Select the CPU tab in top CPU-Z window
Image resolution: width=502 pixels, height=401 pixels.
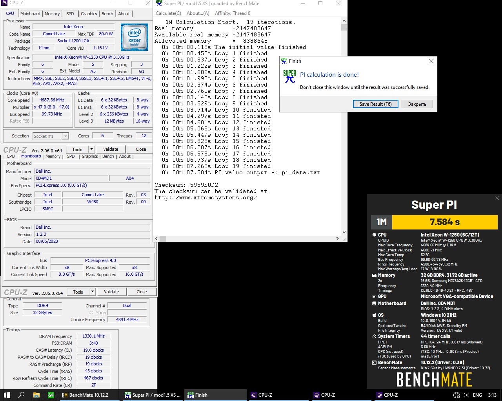coord(10,13)
